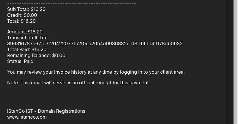Click the dashed separator line
238x124 pixels.
tap(71, 4)
